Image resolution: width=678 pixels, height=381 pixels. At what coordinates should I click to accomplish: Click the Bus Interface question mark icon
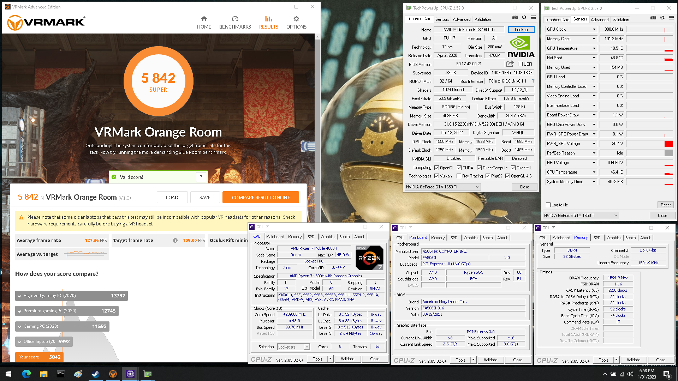(x=533, y=81)
